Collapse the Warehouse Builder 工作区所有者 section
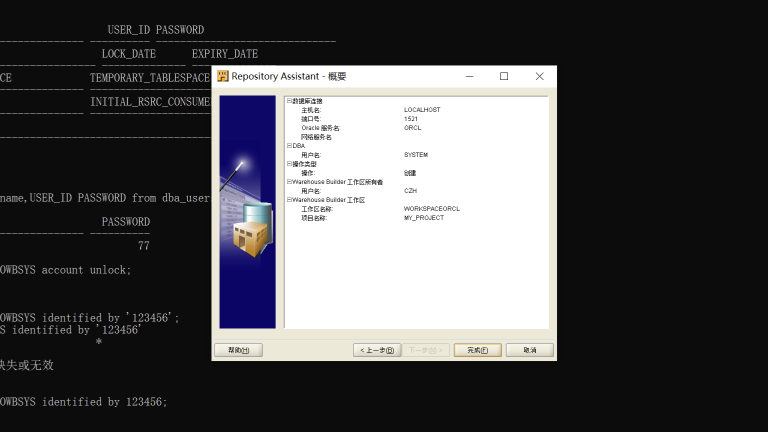 click(x=289, y=181)
